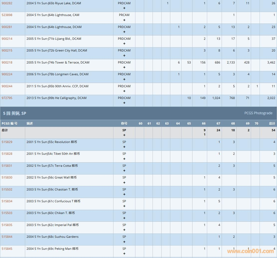Click PCGS number 515502 link
277x258 pixels.
7,189
